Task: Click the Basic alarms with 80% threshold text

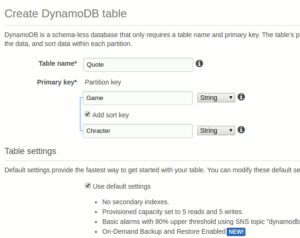Action: pos(201,222)
